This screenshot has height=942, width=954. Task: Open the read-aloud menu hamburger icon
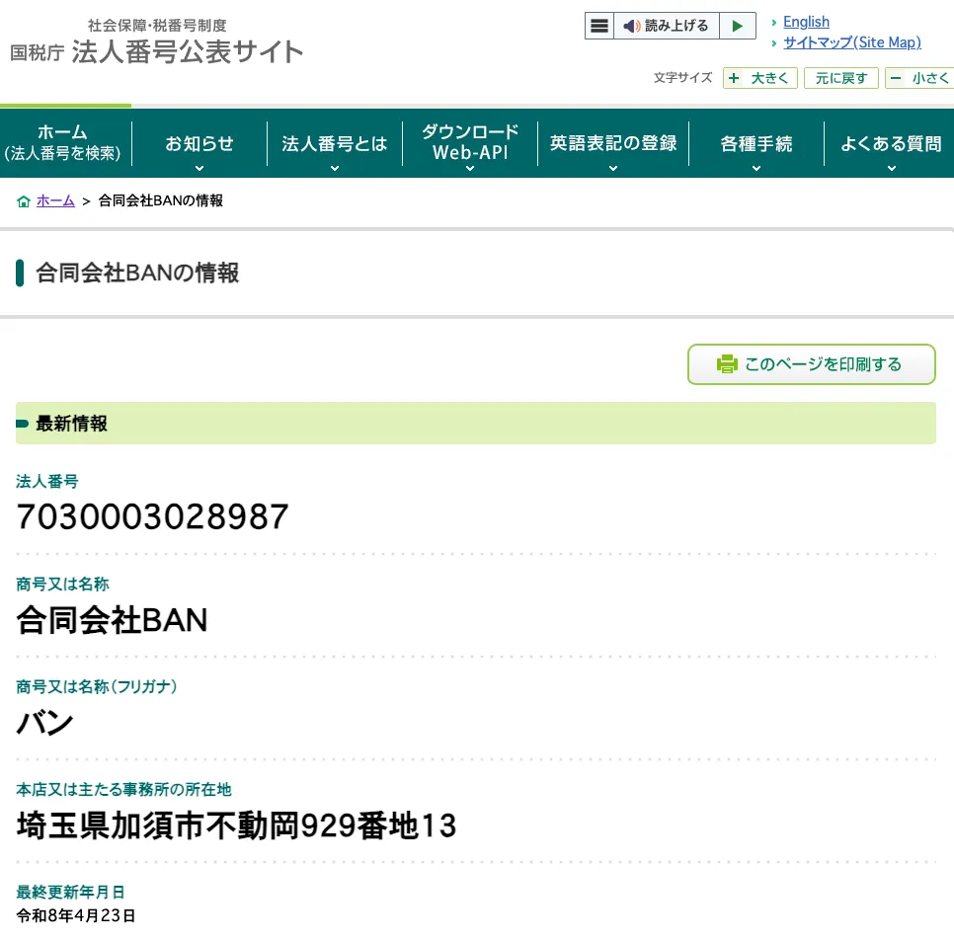tap(599, 26)
